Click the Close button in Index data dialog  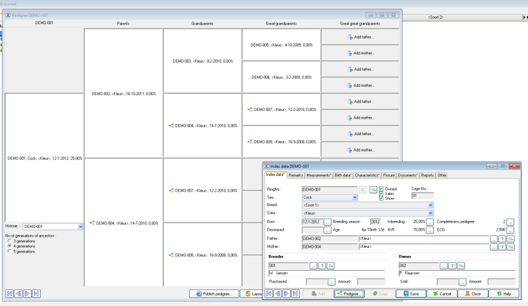click(x=473, y=293)
